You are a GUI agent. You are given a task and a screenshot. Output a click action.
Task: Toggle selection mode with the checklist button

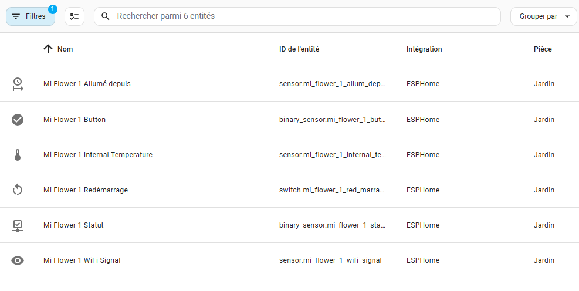click(75, 16)
